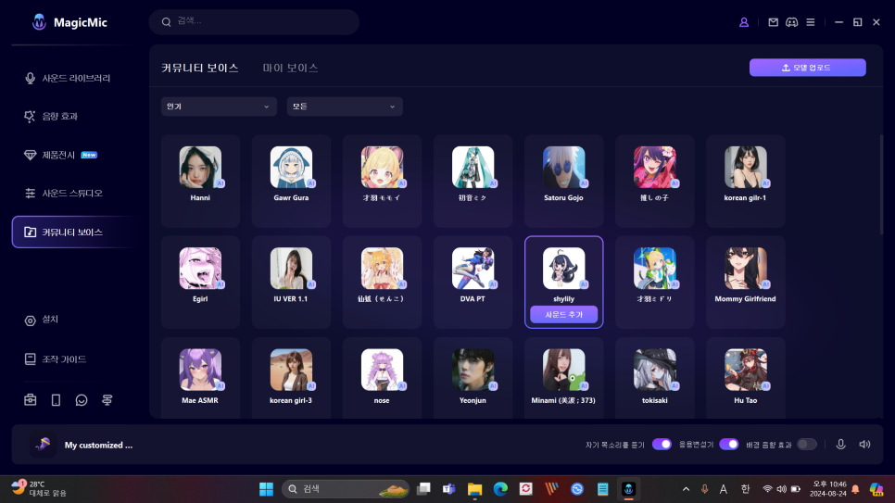Select the IU VER 1.1 voice card
This screenshot has height=503, width=895.
pyautogui.click(x=291, y=282)
